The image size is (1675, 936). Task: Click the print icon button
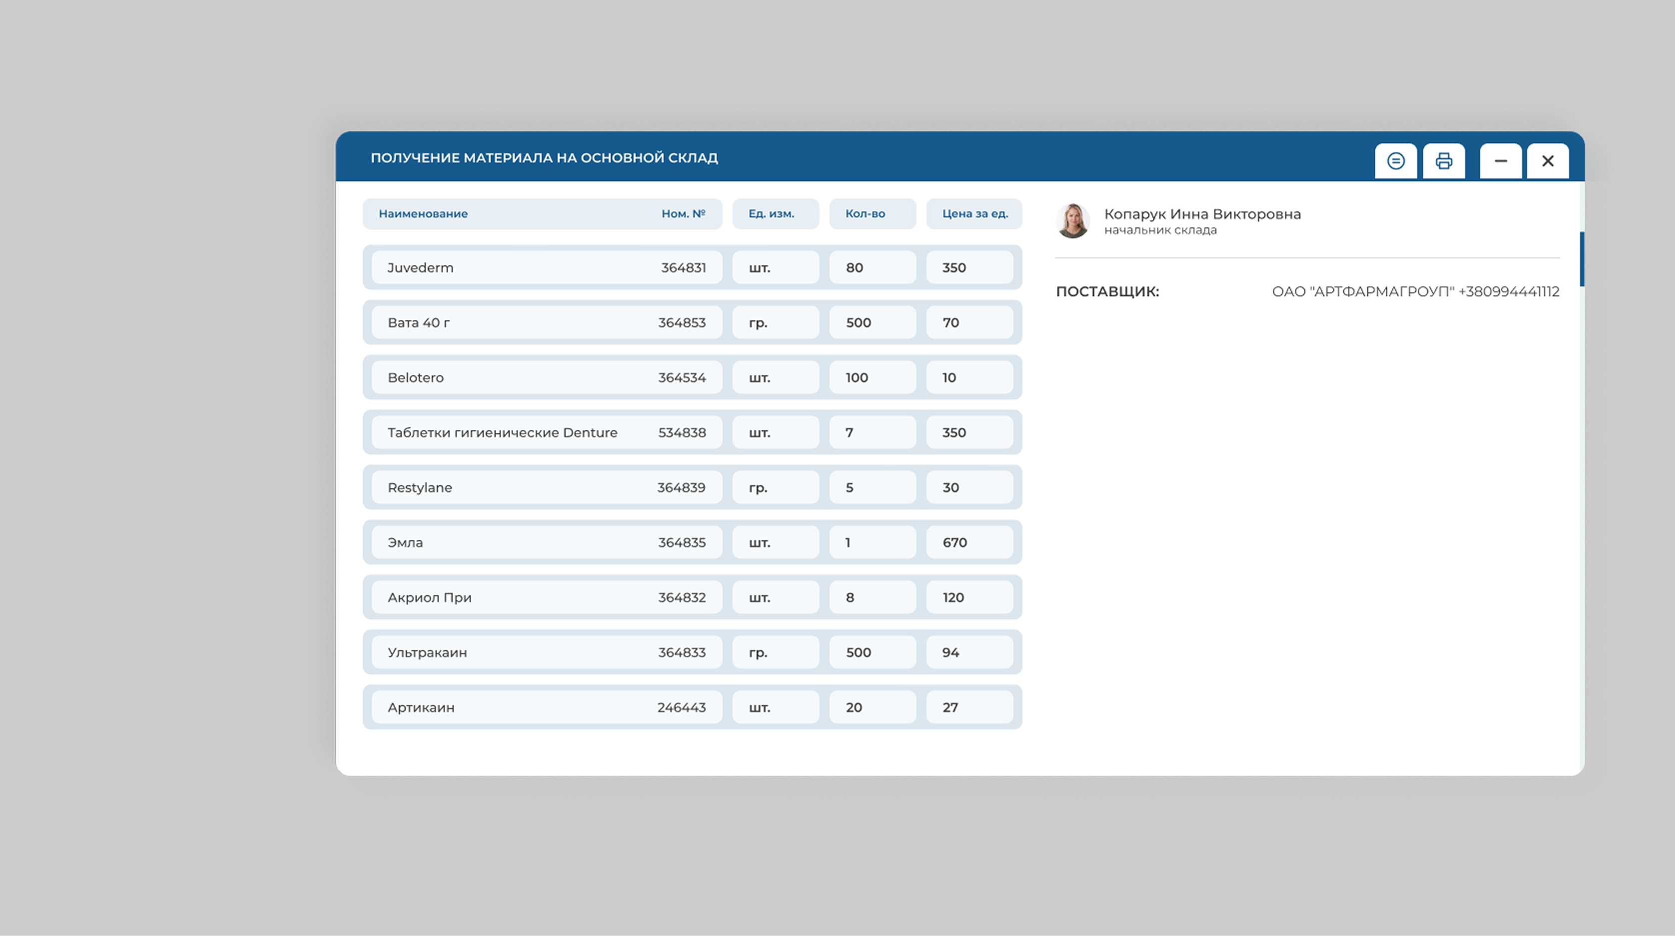point(1444,160)
